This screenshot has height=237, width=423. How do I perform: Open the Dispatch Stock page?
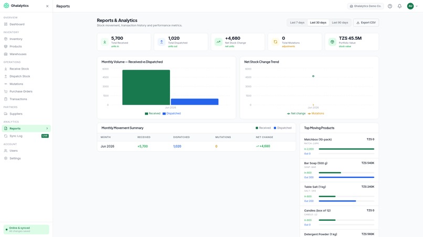point(26,76)
